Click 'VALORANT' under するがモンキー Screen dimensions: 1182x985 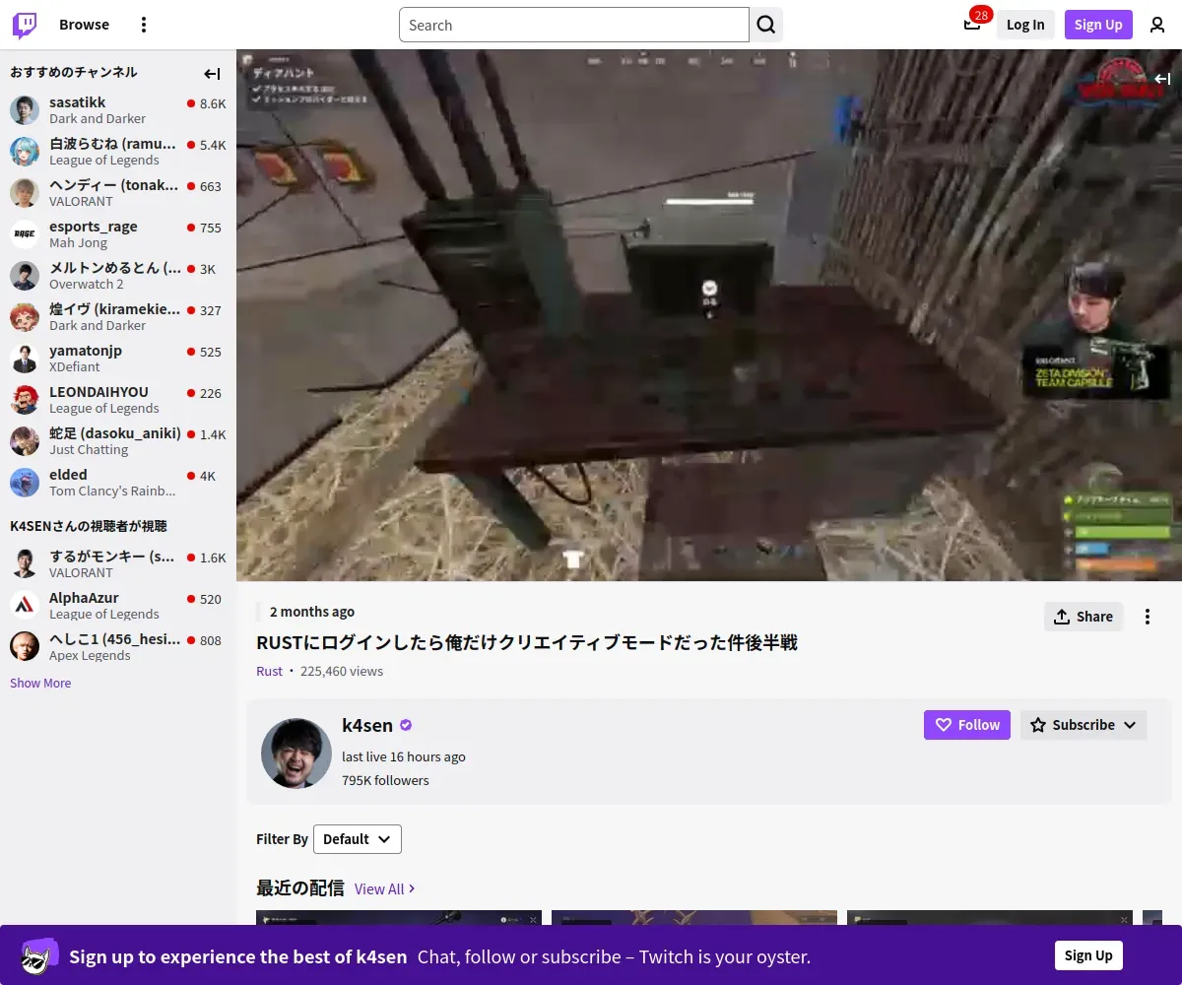point(81,572)
